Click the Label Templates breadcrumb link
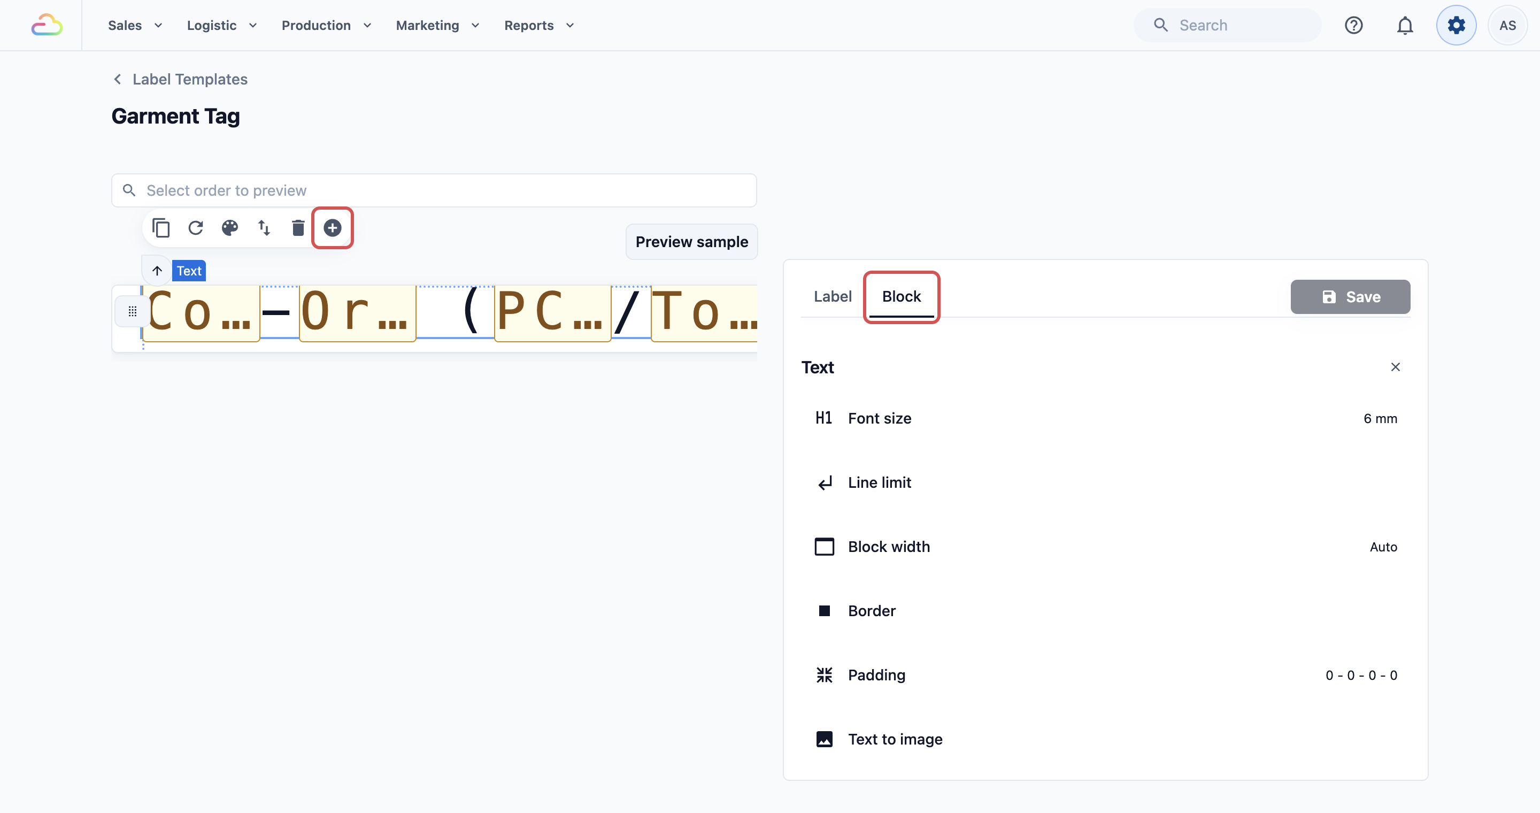 point(189,79)
